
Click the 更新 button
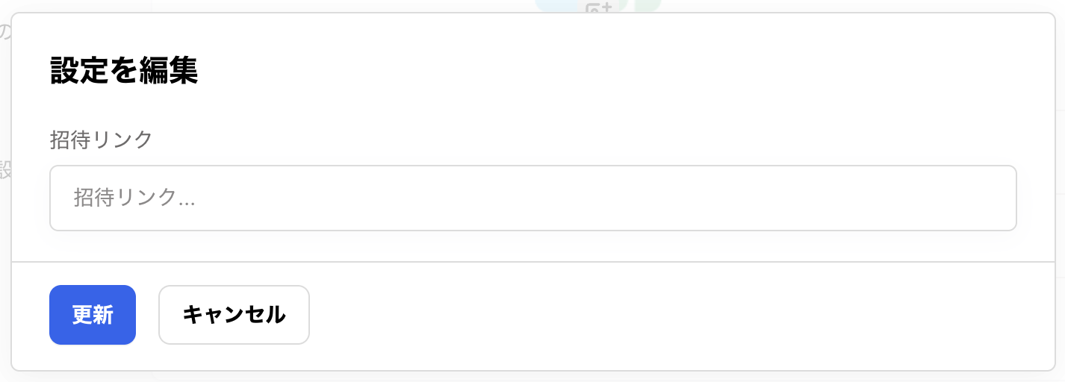click(x=93, y=315)
